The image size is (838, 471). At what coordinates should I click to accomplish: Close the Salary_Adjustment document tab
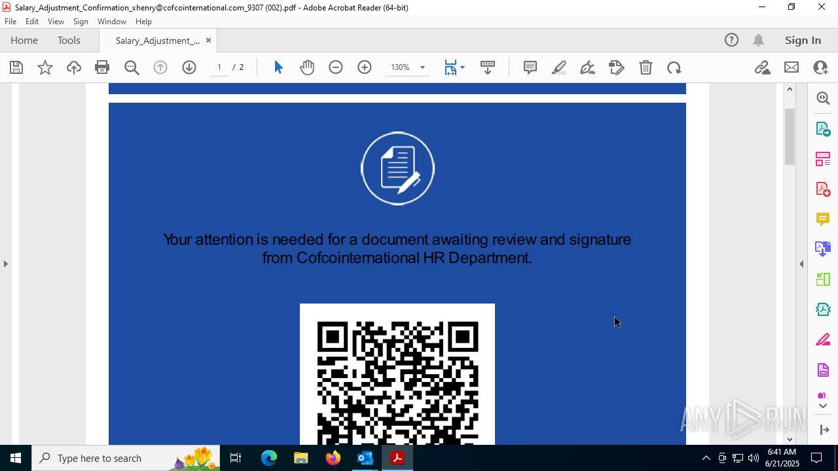tap(208, 40)
